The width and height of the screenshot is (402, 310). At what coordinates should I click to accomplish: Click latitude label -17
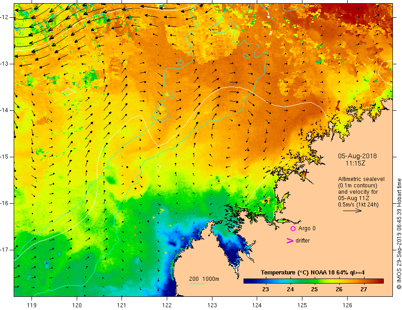pyautogui.click(x=5, y=250)
